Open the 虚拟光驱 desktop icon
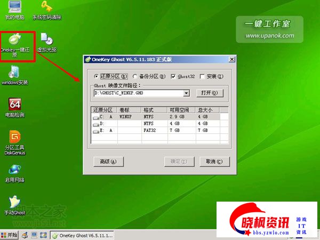The width and height of the screenshot is (320, 240). [47, 40]
